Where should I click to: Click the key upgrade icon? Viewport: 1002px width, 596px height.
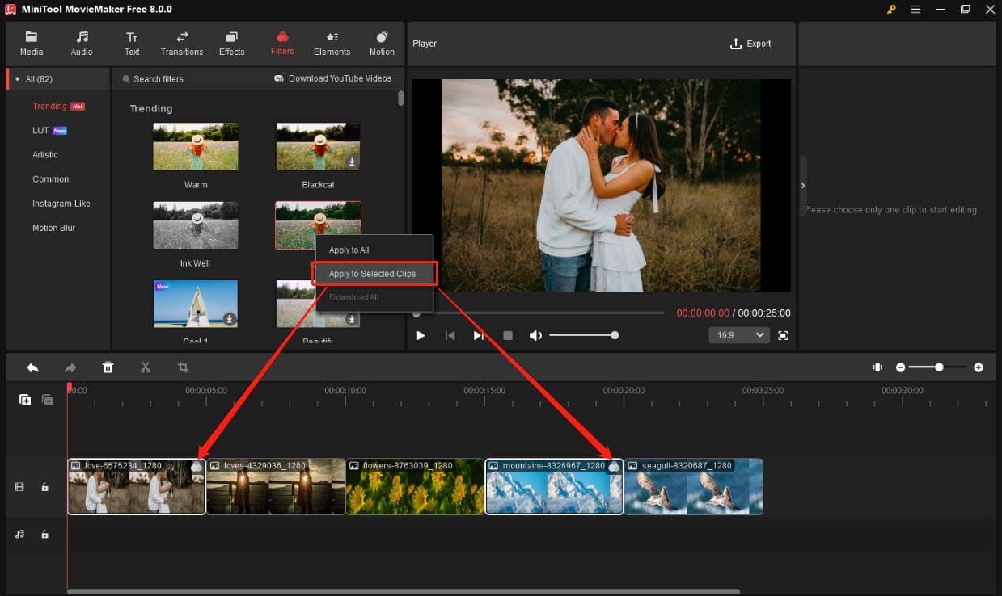point(891,9)
